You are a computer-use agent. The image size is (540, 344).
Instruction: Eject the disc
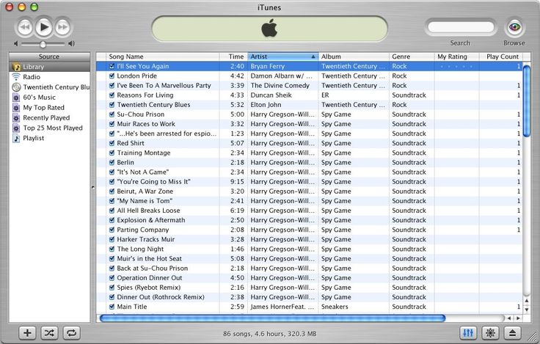click(x=513, y=332)
